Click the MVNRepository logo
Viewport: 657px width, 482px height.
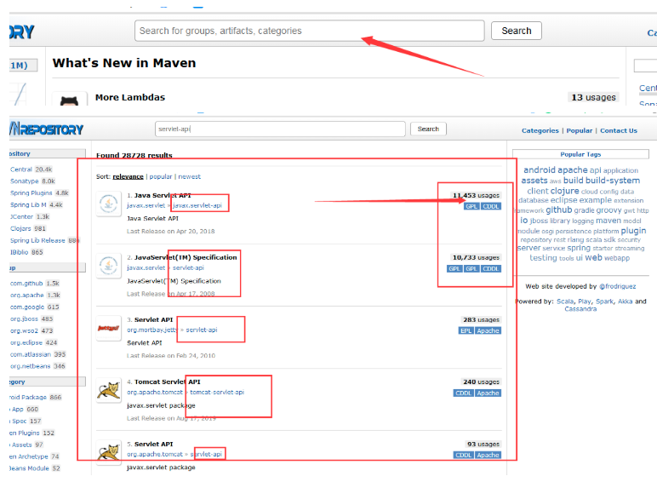pos(47,129)
